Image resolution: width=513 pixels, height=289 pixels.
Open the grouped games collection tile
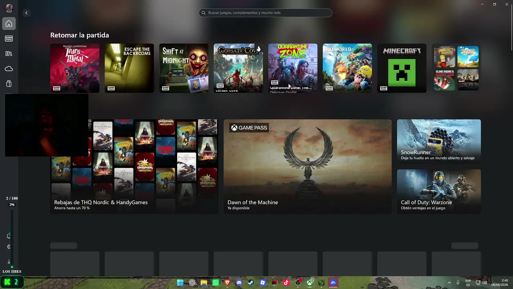pyautogui.click(x=456, y=68)
